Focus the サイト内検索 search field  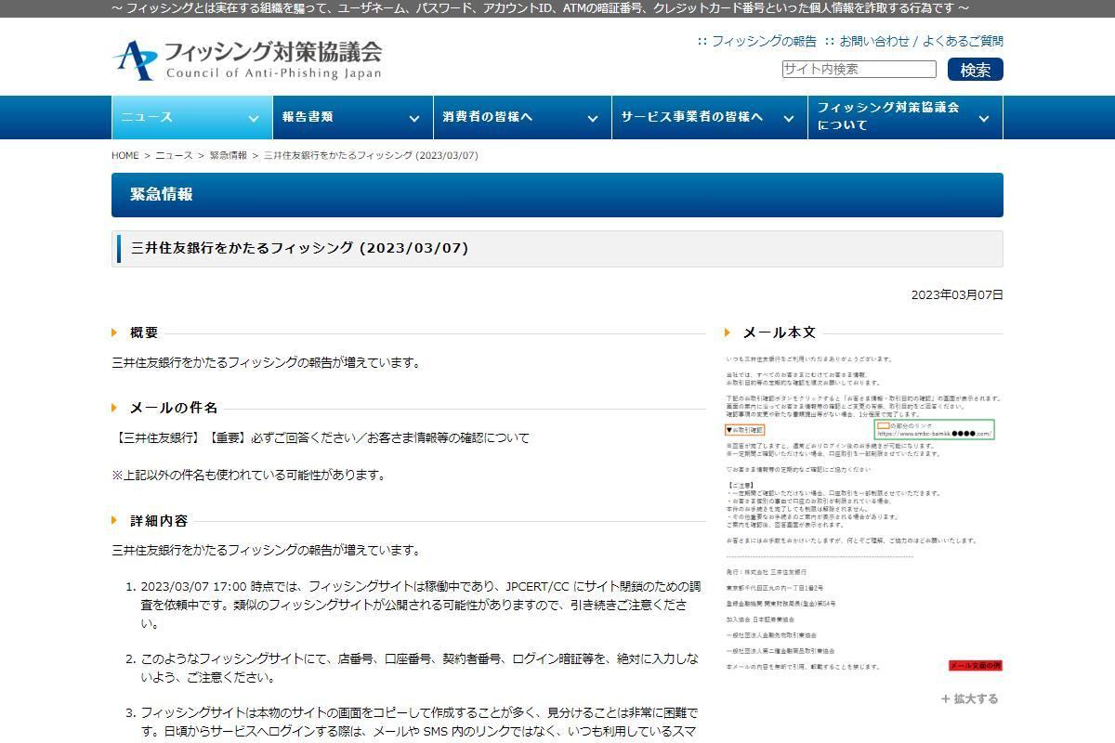[x=859, y=69]
